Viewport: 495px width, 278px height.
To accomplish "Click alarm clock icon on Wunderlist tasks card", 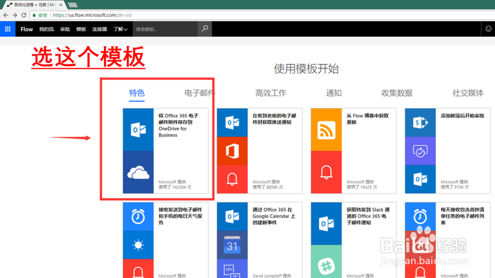I will pos(420,217).
